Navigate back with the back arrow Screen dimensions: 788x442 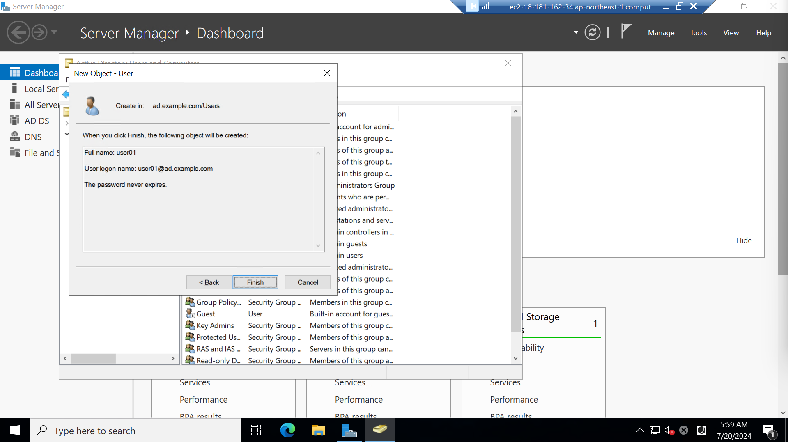(x=18, y=32)
